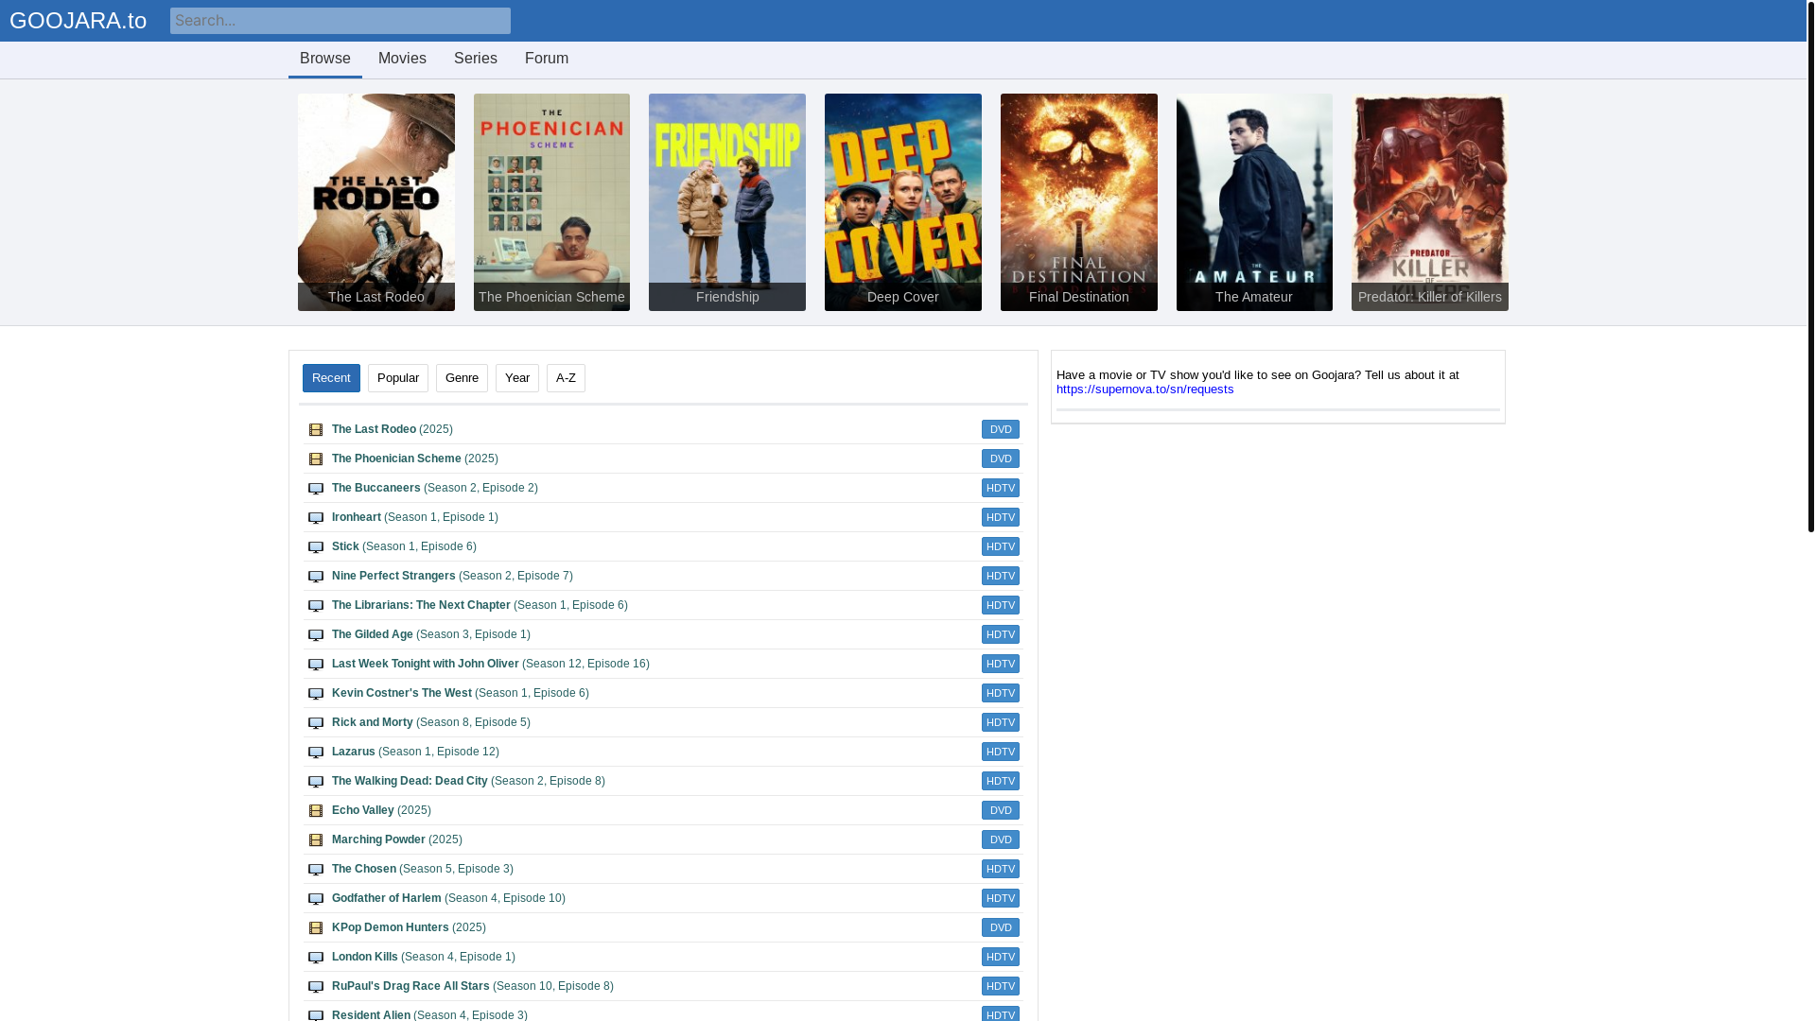Click HDTV badge for Ironheart
The image size is (1816, 1021).
(x=1000, y=517)
